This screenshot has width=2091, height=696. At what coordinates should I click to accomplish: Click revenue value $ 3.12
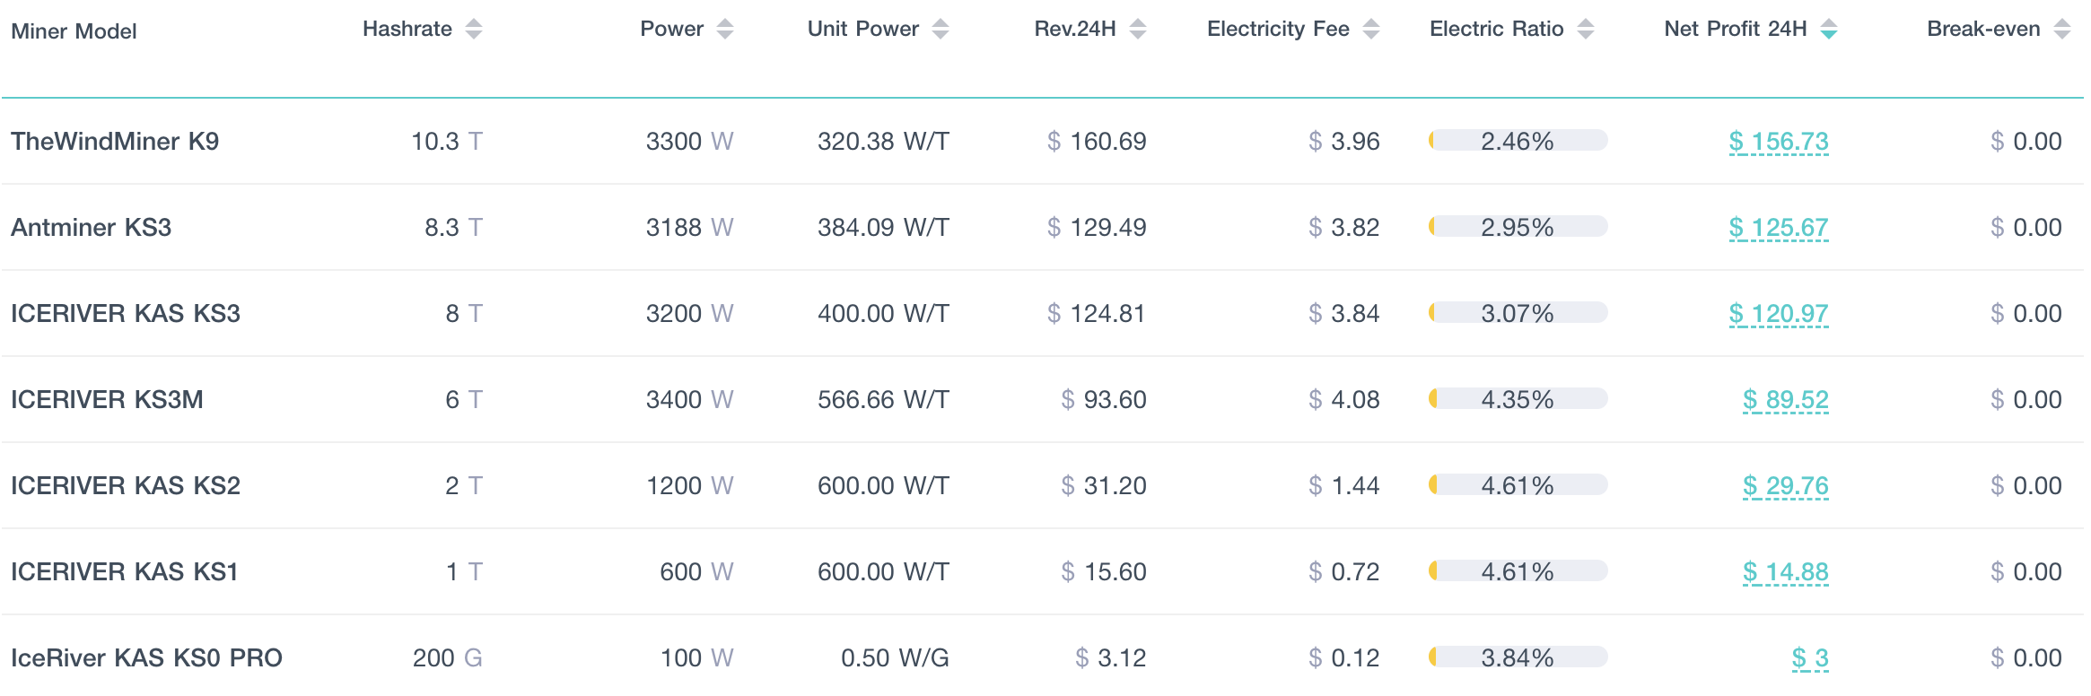tap(1111, 658)
